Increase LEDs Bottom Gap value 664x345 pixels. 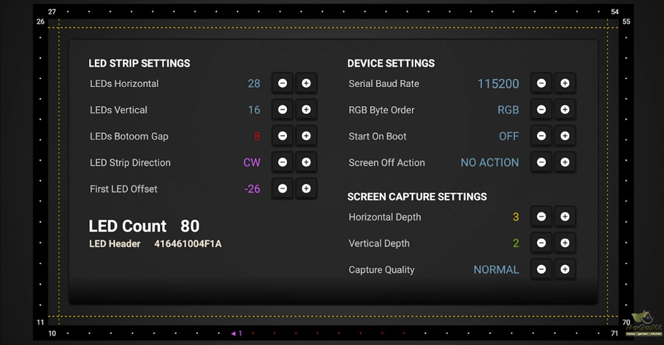pos(306,136)
